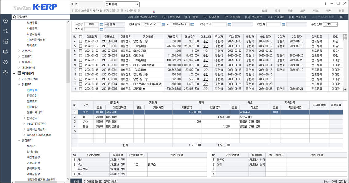Open the history clock sidebar icon

[6, 62]
